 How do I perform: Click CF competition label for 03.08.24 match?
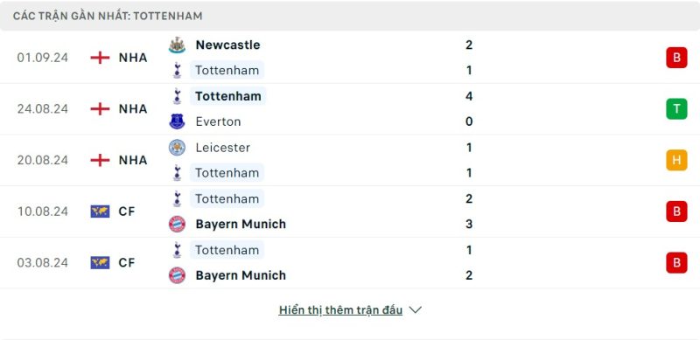(127, 263)
